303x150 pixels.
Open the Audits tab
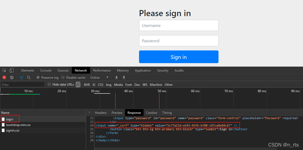[x=179, y=71]
